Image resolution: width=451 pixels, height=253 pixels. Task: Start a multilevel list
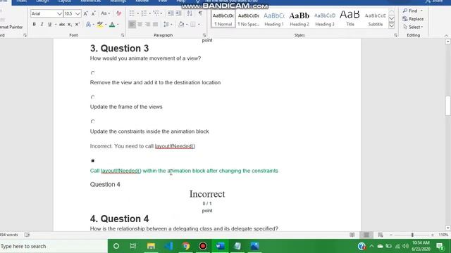(156, 13)
